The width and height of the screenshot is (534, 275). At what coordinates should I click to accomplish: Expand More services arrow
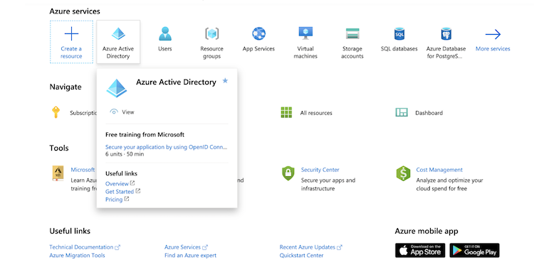493,34
